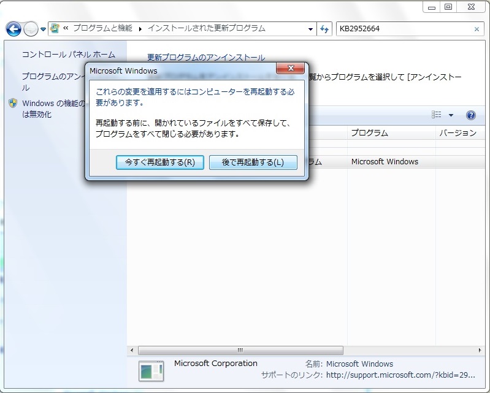
Task: Click 更新プログラムのアンインストール heading
Action: tap(206, 58)
